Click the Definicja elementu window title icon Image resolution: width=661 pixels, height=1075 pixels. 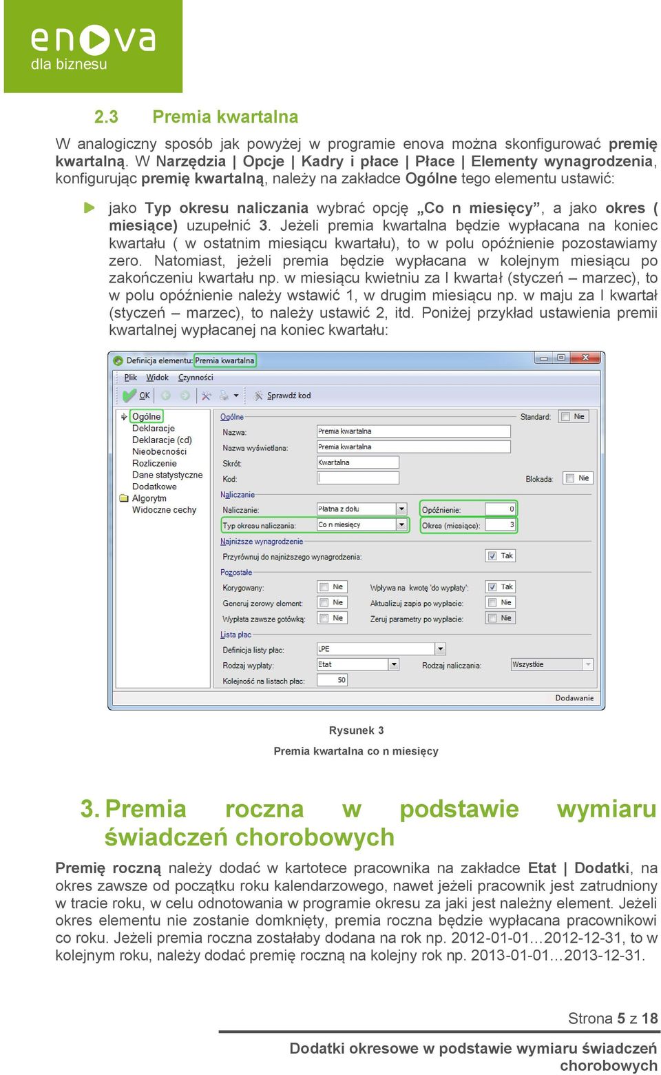click(118, 360)
